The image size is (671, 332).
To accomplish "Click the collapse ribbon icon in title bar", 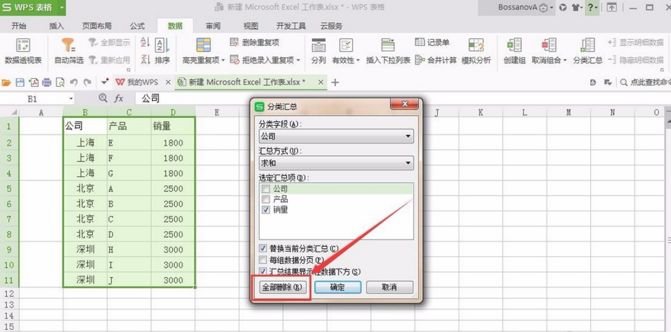I will tap(612, 7).
